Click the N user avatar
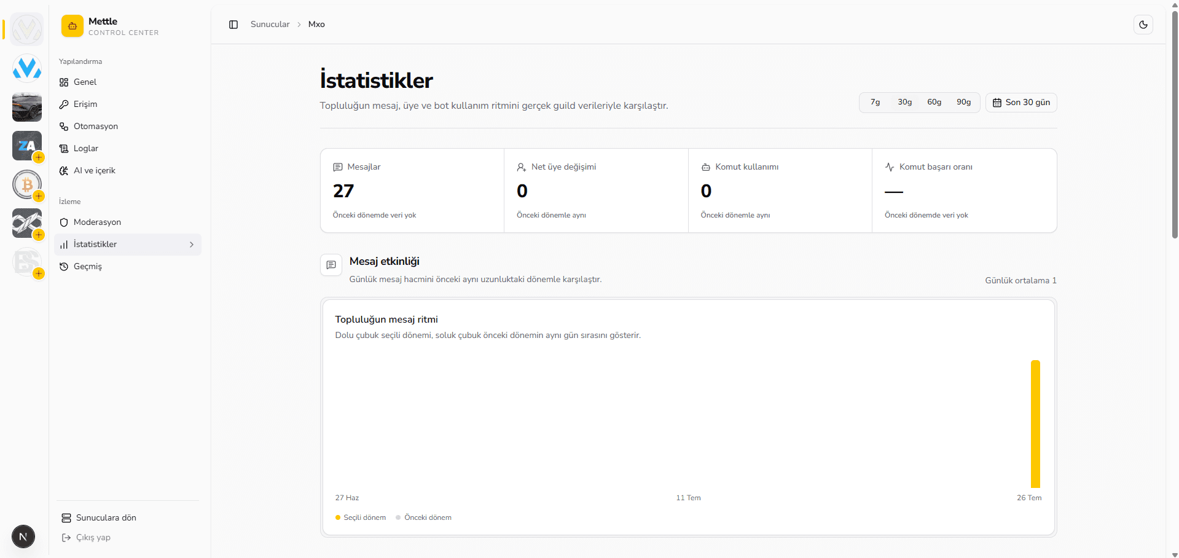 coord(23,536)
